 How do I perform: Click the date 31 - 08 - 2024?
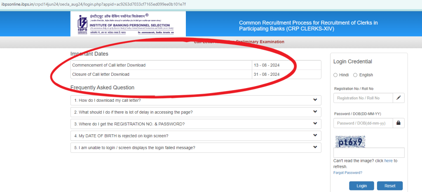tap(267, 74)
